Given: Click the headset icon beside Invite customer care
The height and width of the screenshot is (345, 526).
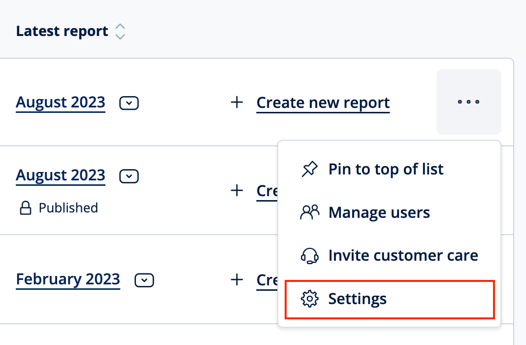Looking at the screenshot, I should (x=310, y=255).
